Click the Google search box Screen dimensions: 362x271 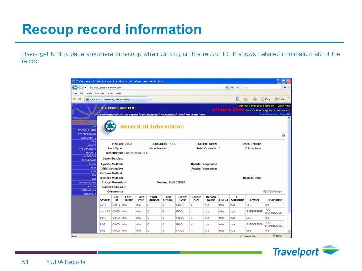pyautogui.click(x=261, y=88)
